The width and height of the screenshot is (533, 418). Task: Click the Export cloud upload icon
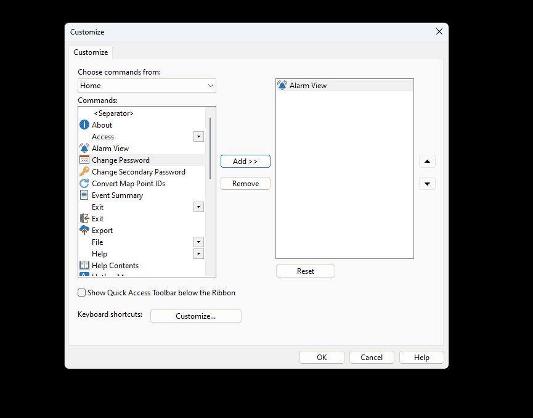(84, 230)
